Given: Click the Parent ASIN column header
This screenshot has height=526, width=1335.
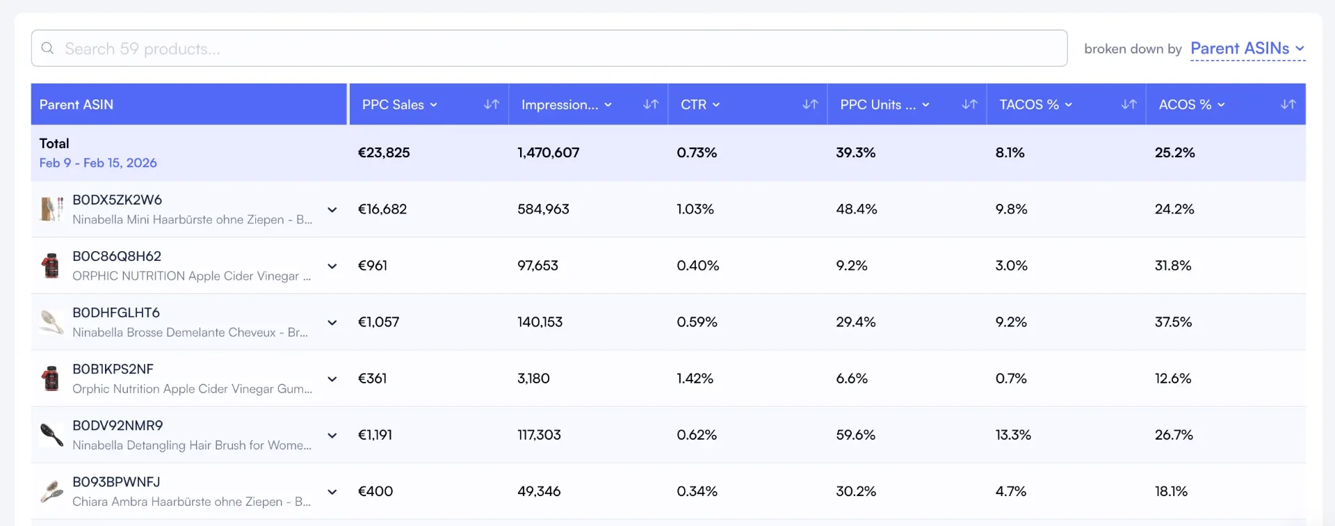Looking at the screenshot, I should click(188, 104).
